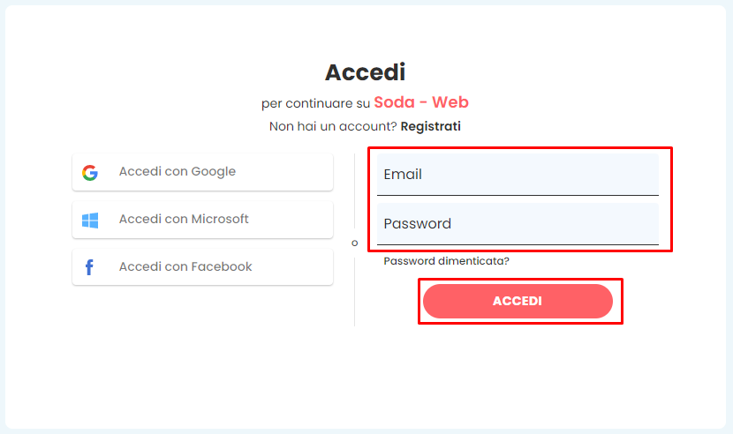Click the 'Accedi con Google' text label
Viewport: 733px width, 434px height.
178,171
